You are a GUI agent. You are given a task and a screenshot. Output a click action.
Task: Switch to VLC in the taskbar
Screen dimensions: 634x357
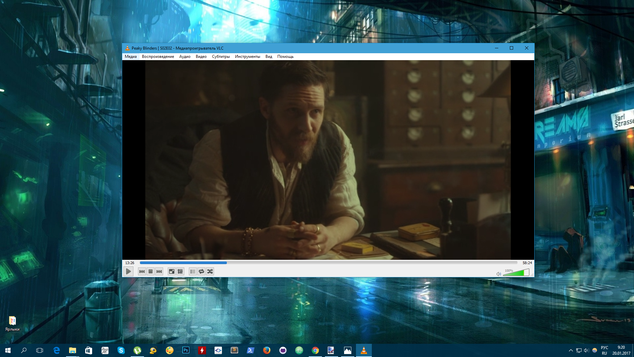[x=364, y=350]
